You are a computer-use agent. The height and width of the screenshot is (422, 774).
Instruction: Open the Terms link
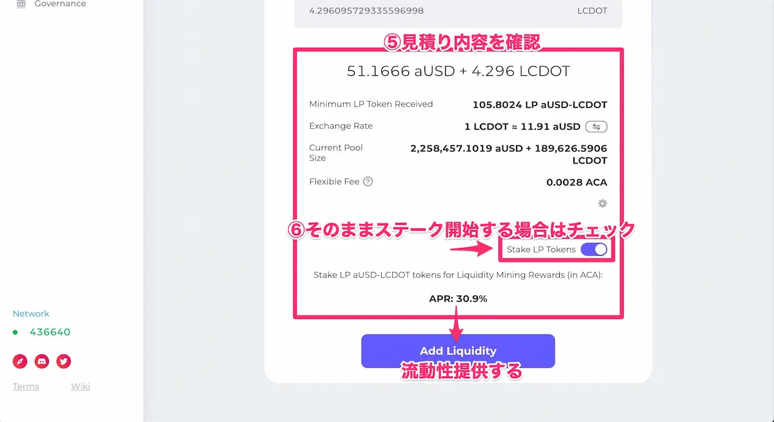26,387
